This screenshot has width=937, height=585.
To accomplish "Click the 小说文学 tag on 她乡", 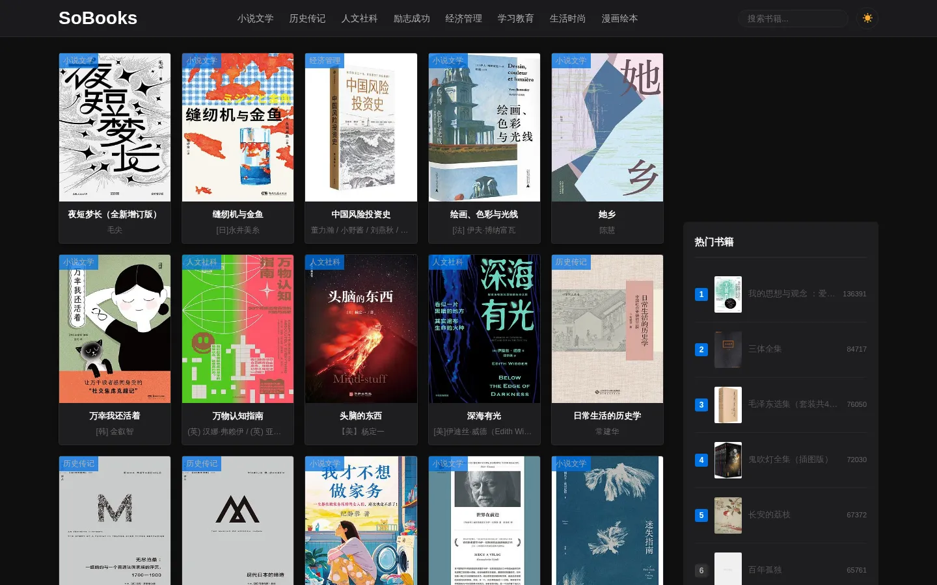I will [571, 60].
